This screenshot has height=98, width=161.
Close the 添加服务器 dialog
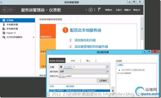pos(155,52)
